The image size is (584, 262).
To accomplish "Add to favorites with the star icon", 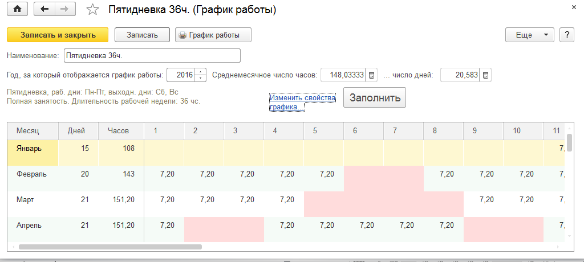I will (x=91, y=10).
